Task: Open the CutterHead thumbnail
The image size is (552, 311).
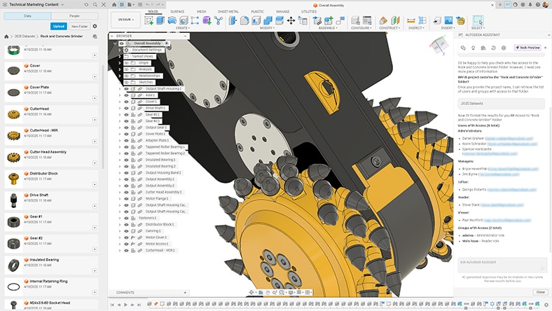Action: [x=14, y=114]
